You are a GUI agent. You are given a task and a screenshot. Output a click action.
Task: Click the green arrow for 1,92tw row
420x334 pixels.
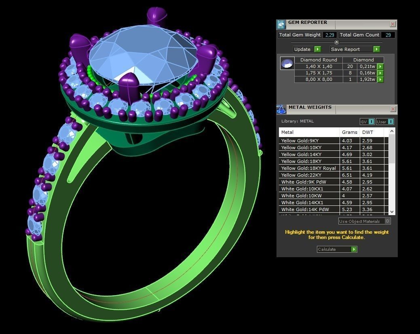click(x=380, y=79)
